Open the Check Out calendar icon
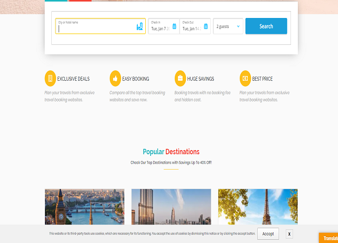 [x=206, y=26]
